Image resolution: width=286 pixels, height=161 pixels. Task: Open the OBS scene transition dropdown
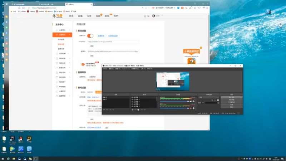tap(209, 97)
